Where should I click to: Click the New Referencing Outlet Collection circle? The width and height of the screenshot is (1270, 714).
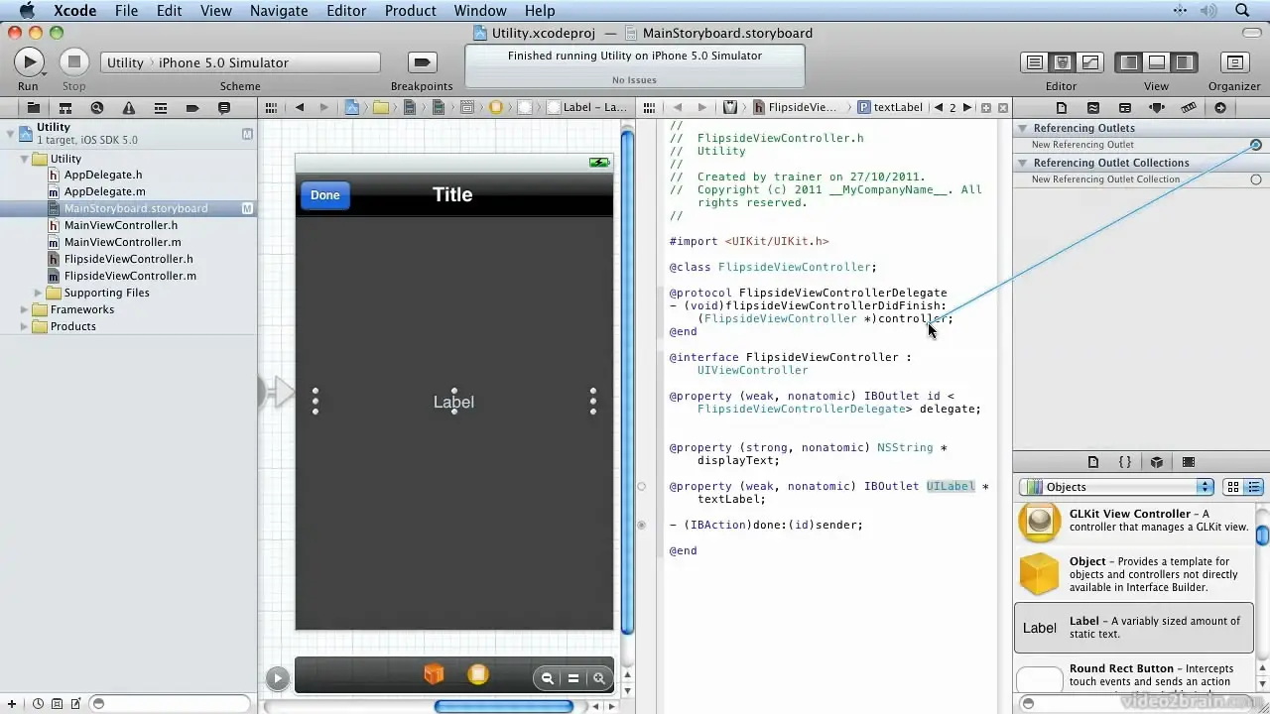click(1256, 179)
